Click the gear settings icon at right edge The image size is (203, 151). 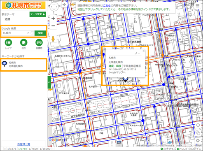tap(198, 141)
